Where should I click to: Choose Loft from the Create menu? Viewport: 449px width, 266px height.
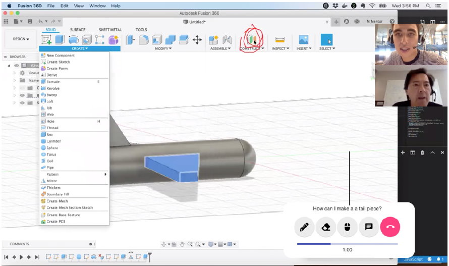[x=74, y=101]
